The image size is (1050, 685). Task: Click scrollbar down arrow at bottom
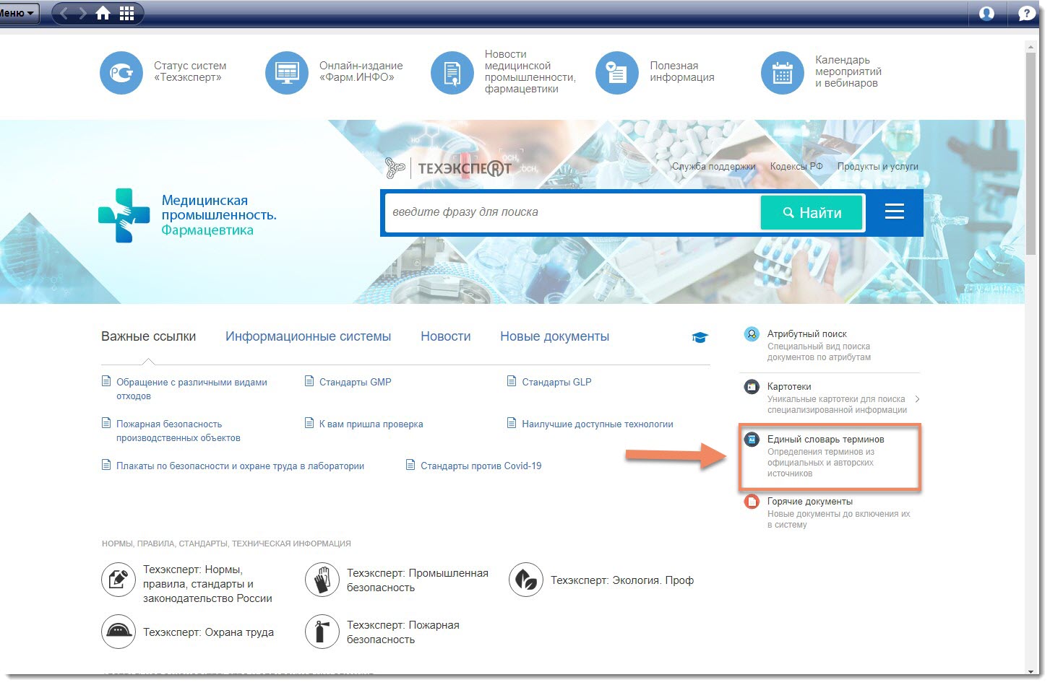[1031, 671]
